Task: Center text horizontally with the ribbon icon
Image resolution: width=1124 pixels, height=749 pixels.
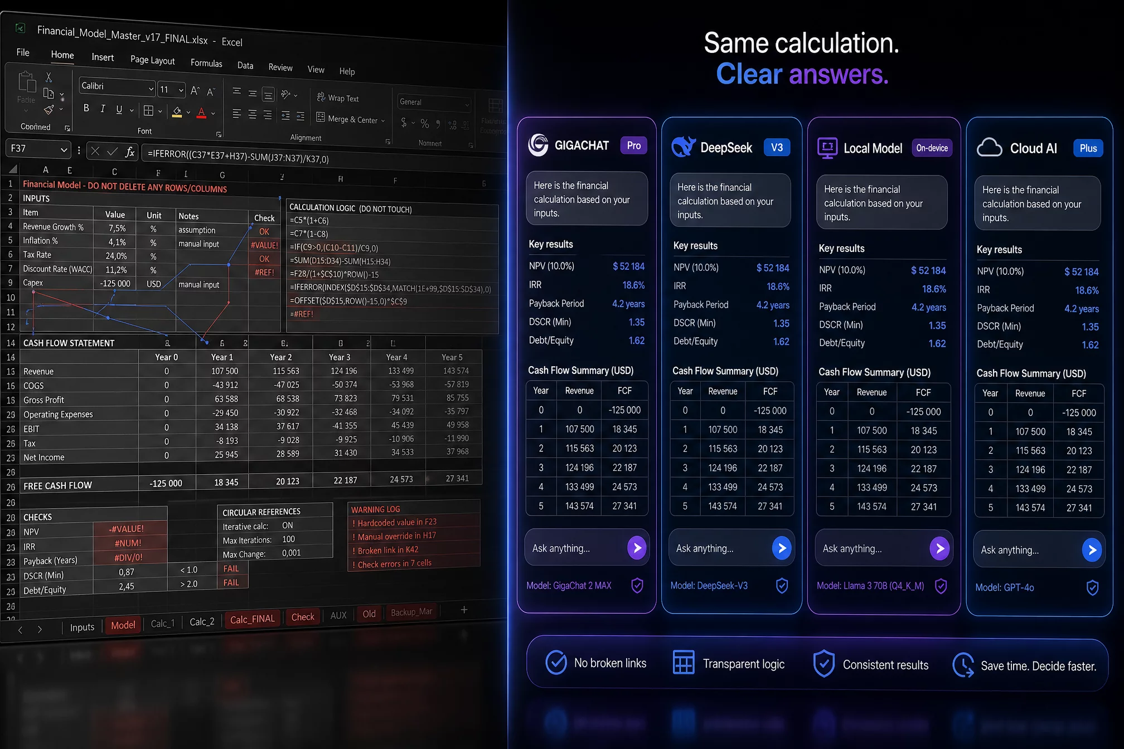Action: (x=253, y=114)
